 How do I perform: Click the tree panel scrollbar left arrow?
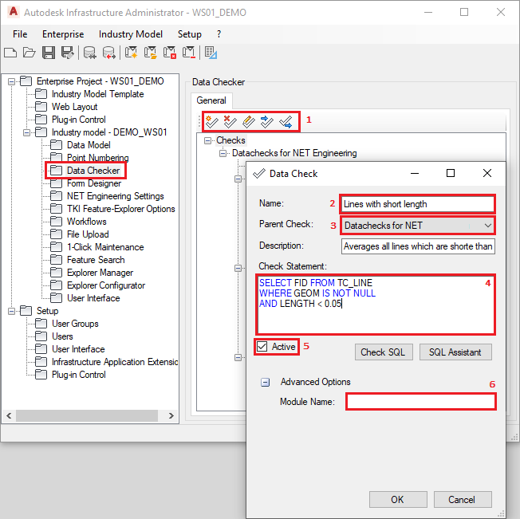(9, 415)
